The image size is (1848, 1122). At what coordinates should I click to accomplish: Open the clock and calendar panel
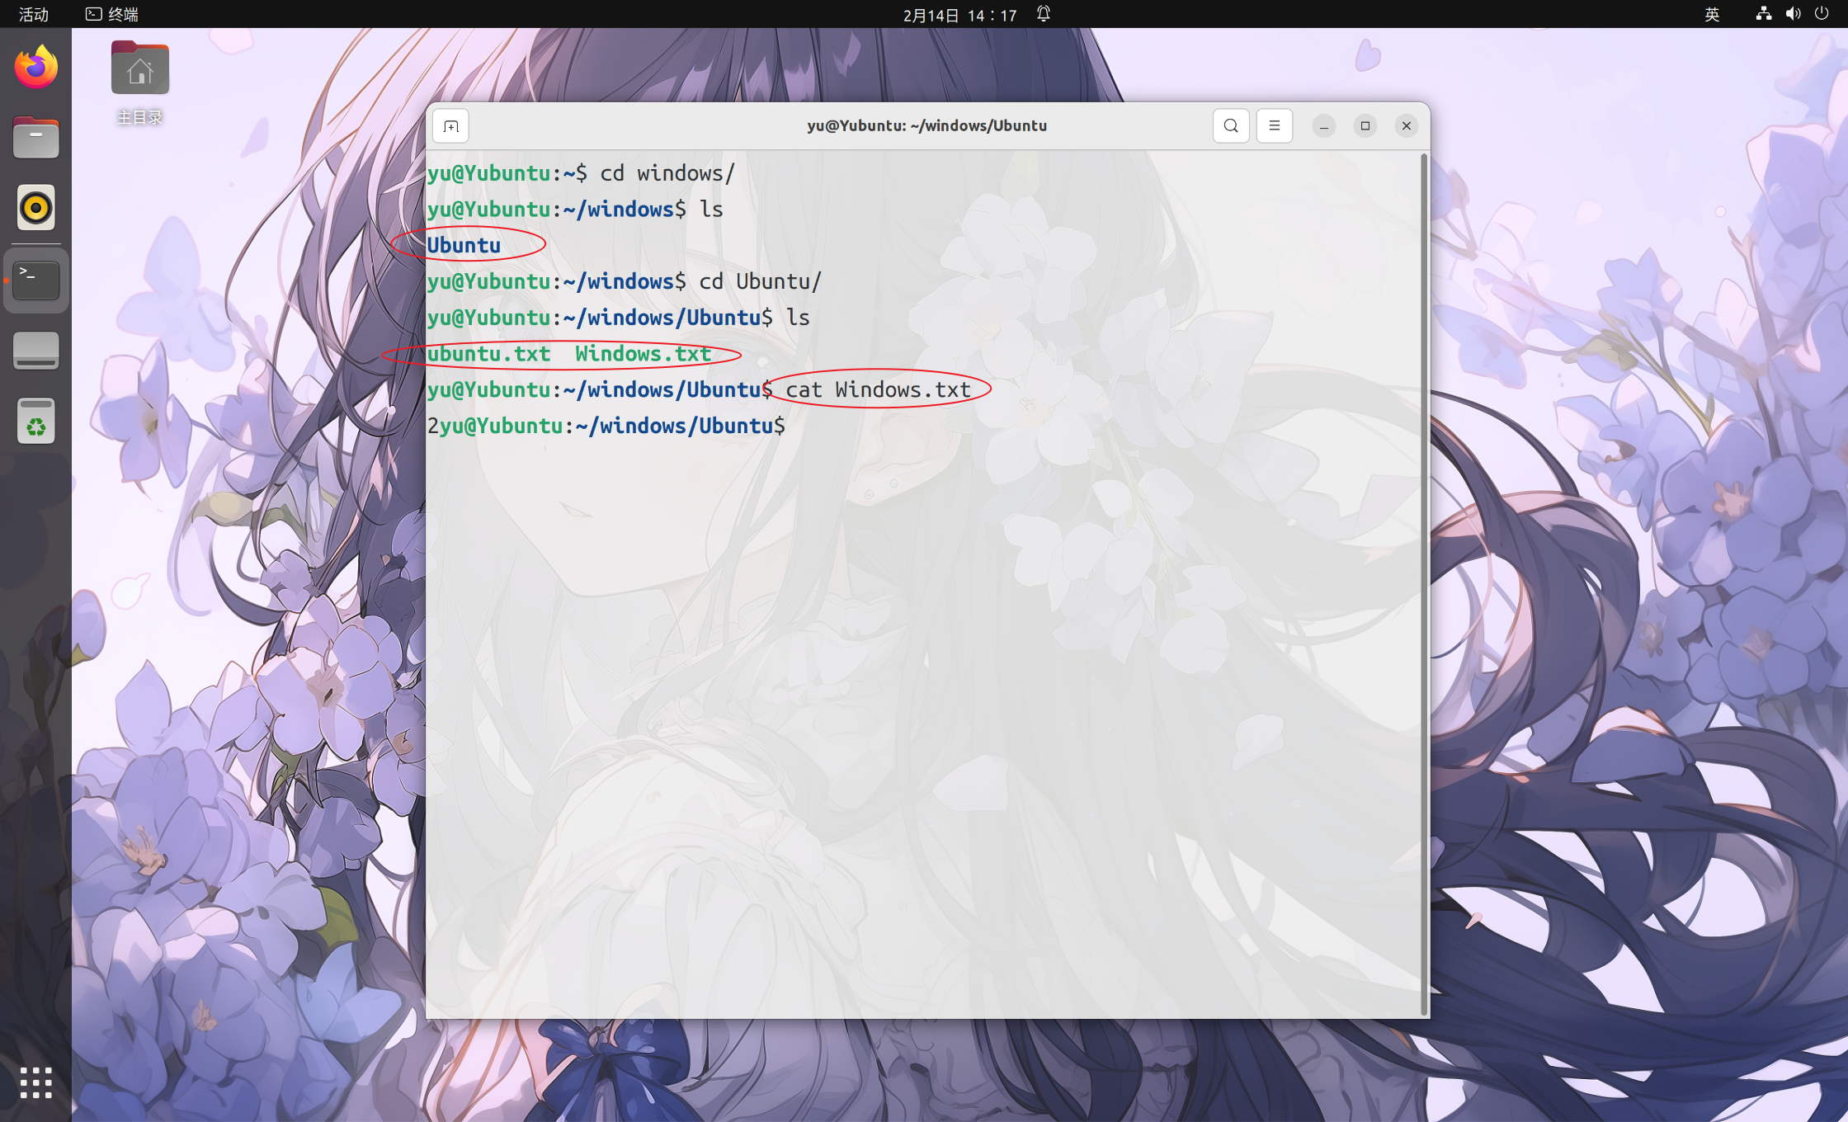click(959, 14)
